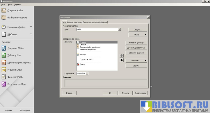Move the menu item up with the arrow button
The width and height of the screenshot is (210, 113).
coord(121,55)
